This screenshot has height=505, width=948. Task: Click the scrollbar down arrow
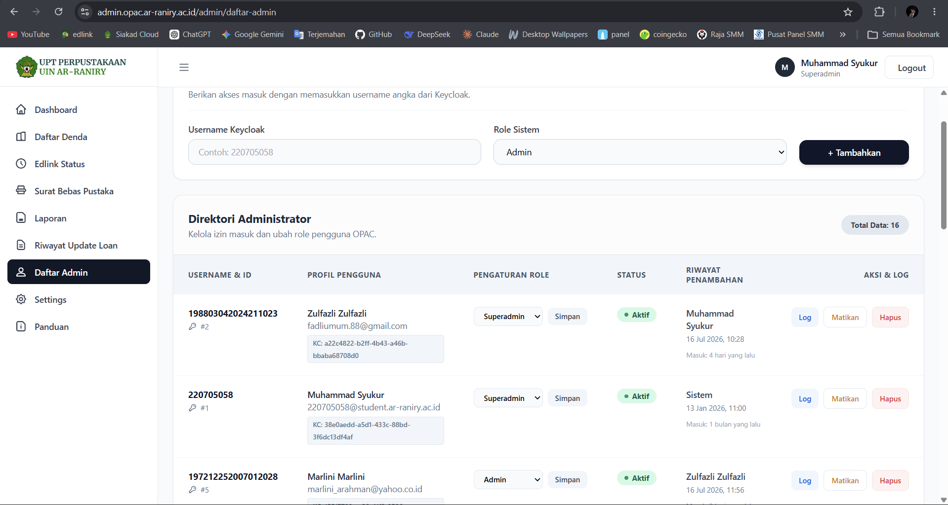pyautogui.click(x=944, y=500)
